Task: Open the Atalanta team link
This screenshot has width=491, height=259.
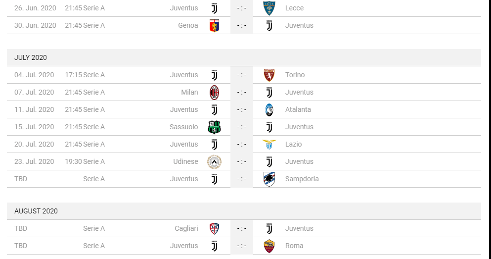Action: pos(298,109)
